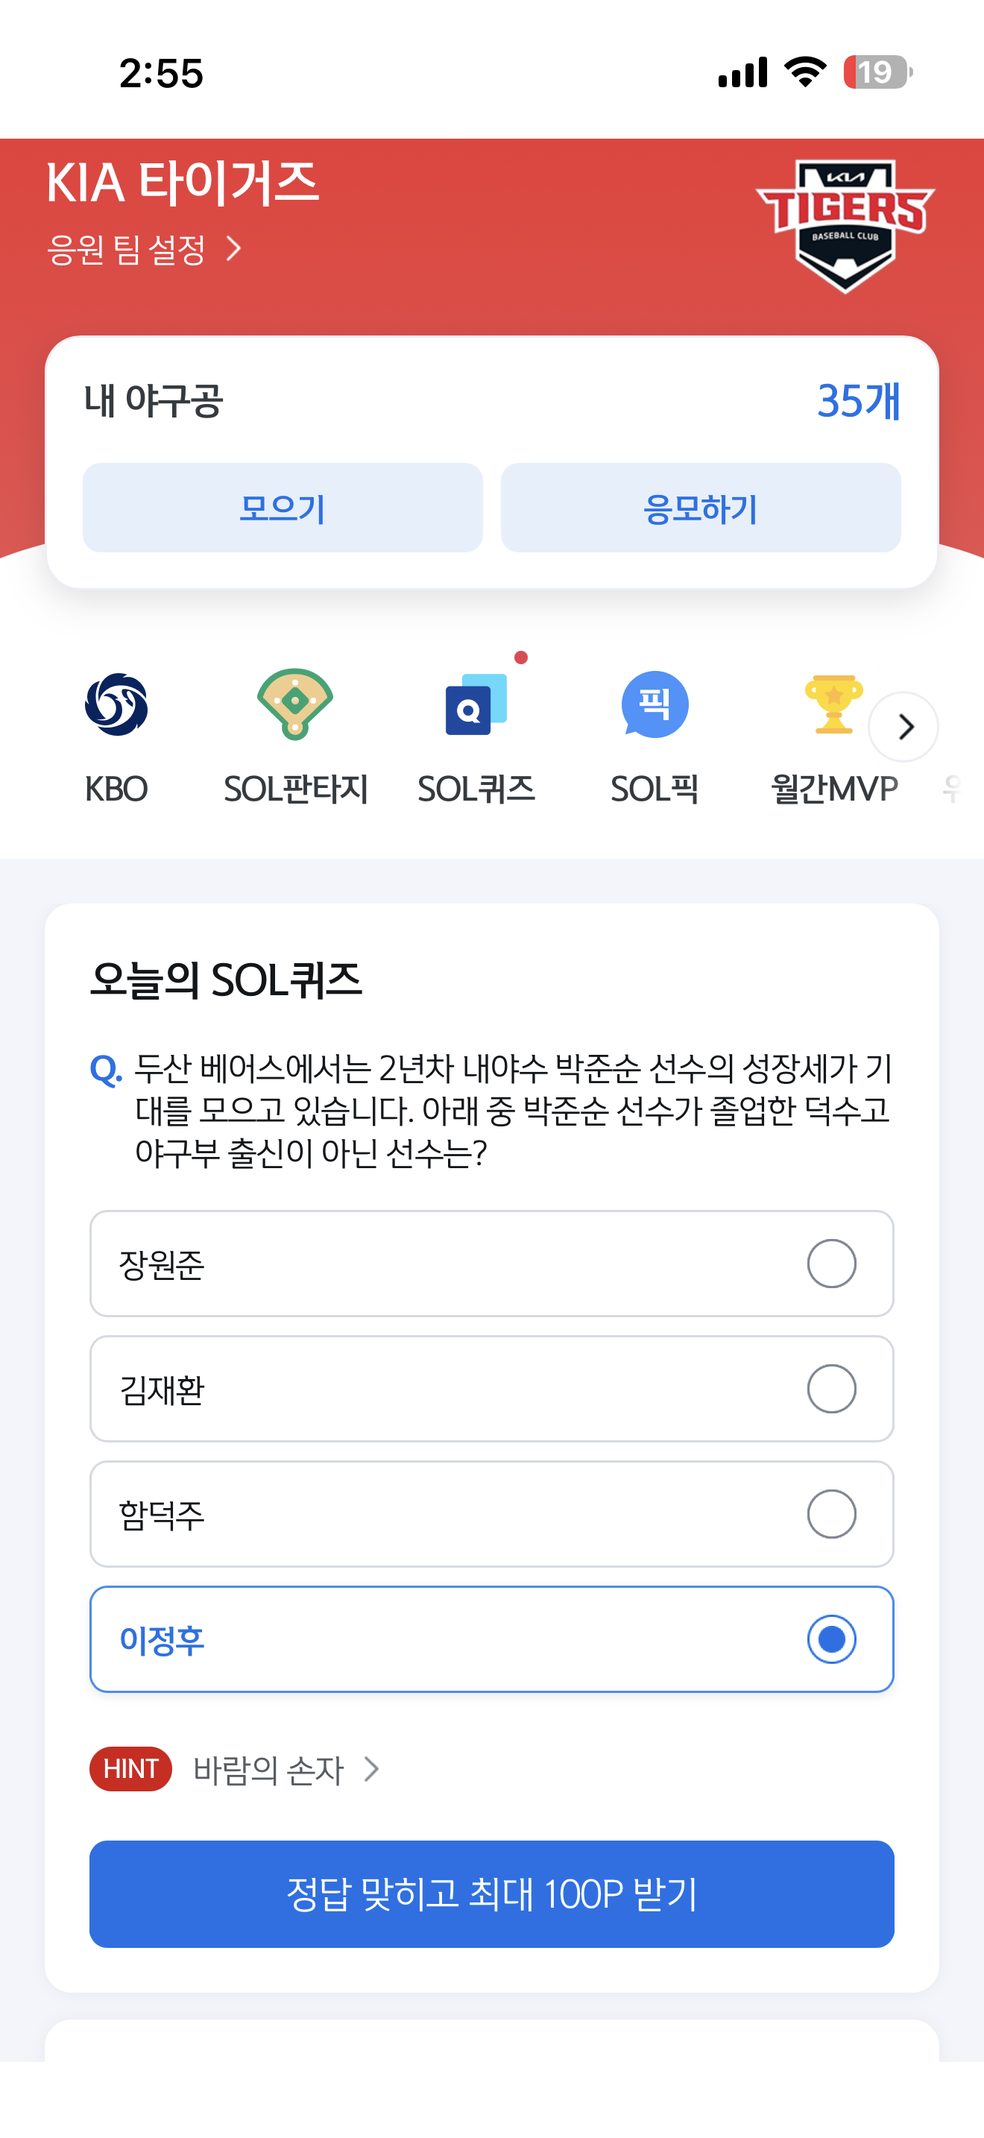Open the KBO icon
The image size is (984, 2138).
117,704
